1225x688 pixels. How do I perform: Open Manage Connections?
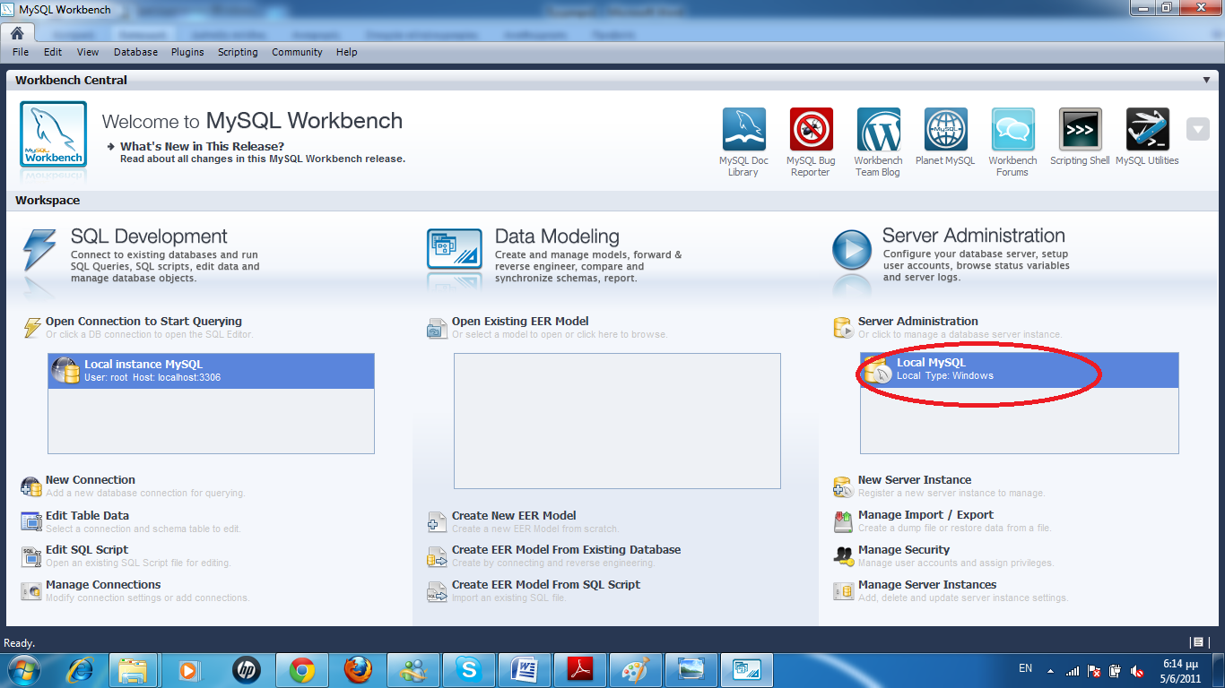point(103,584)
